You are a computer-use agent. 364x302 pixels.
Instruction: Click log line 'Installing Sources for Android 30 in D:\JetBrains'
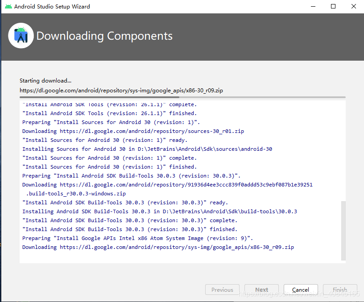pyautogui.click(x=147, y=149)
